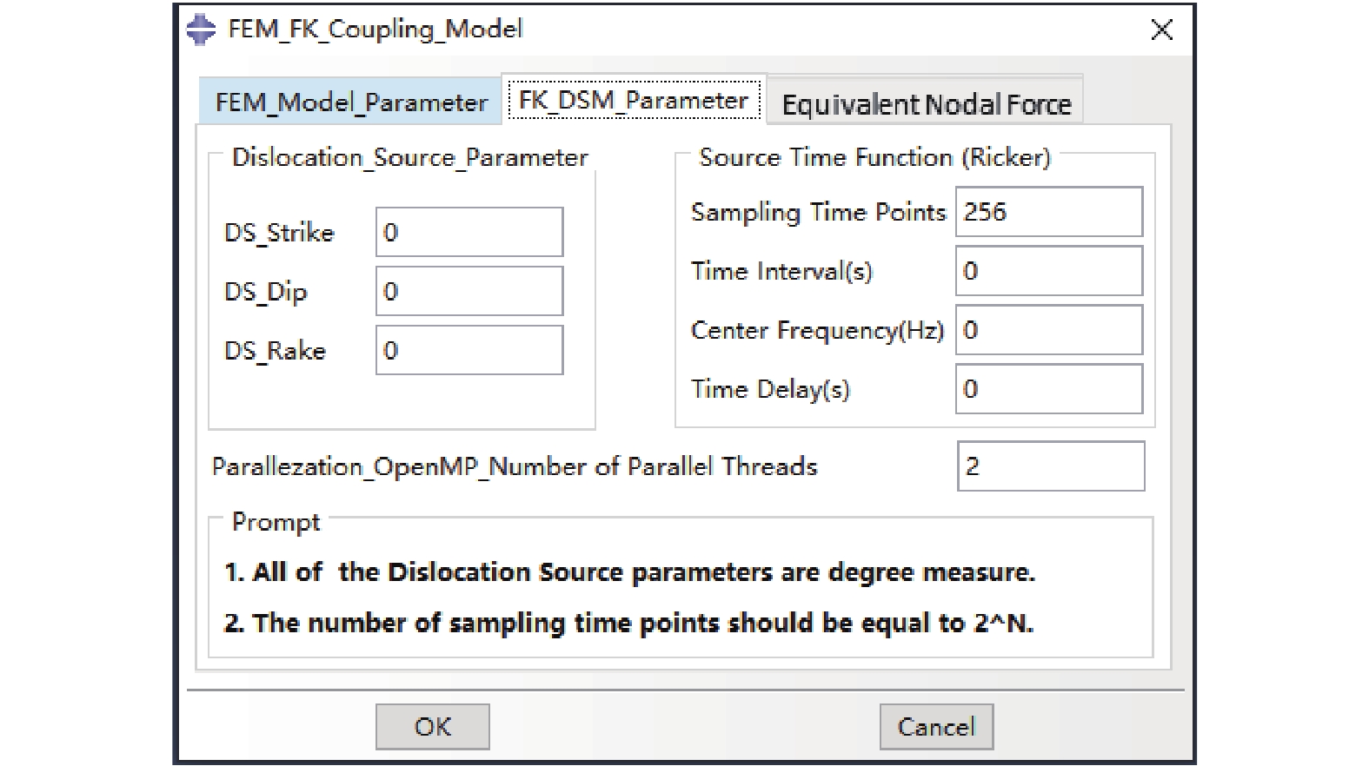Screen dimensions: 1369x766
Task: Click the Sampling Time Points label
Action: coord(818,213)
